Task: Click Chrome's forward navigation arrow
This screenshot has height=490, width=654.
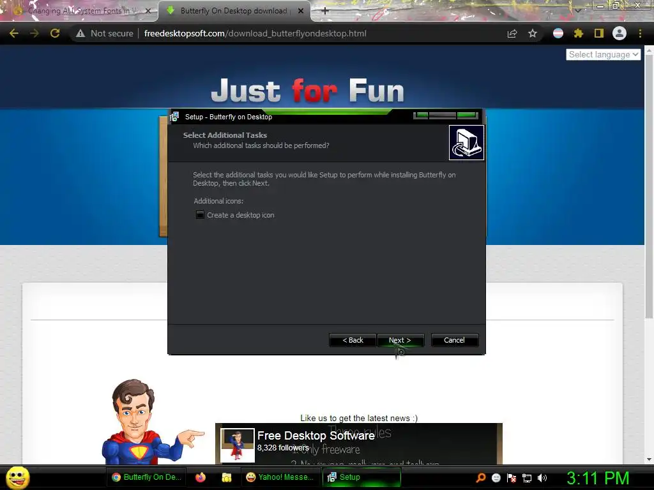Action: 34,33
